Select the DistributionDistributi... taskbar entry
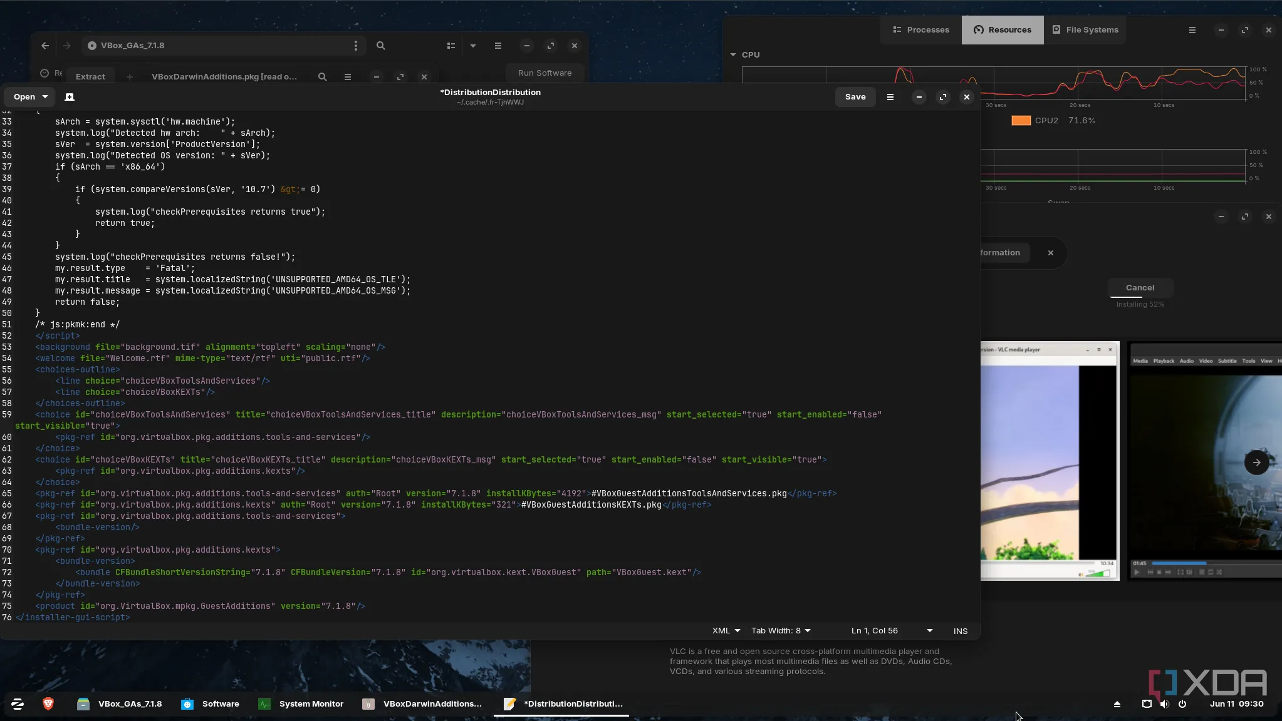 pos(562,704)
